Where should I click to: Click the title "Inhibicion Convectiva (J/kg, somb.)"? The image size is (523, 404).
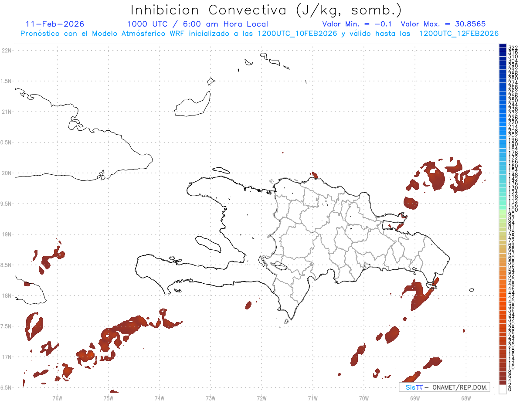click(266, 10)
